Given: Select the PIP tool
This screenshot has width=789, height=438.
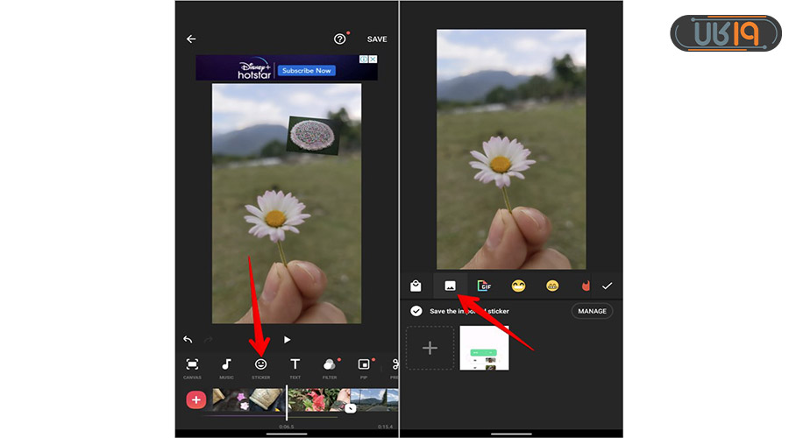Looking at the screenshot, I should point(364,367).
